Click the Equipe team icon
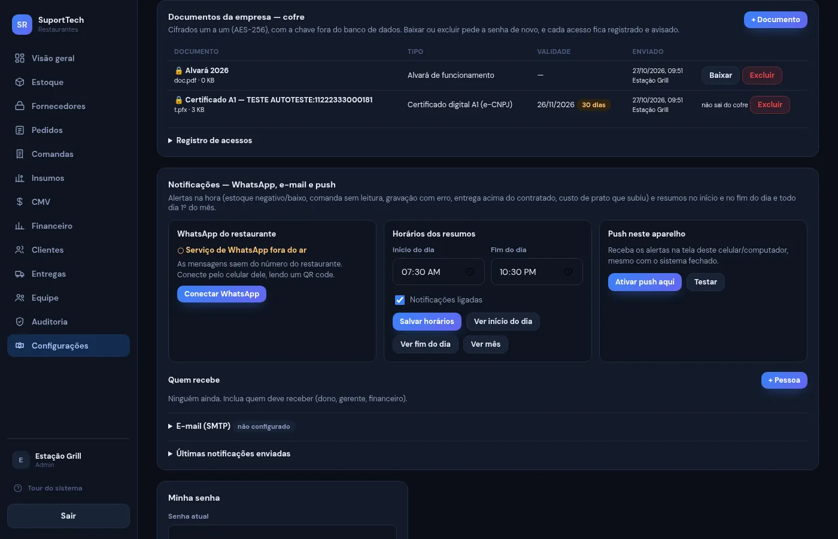The height and width of the screenshot is (539, 838). [20, 298]
